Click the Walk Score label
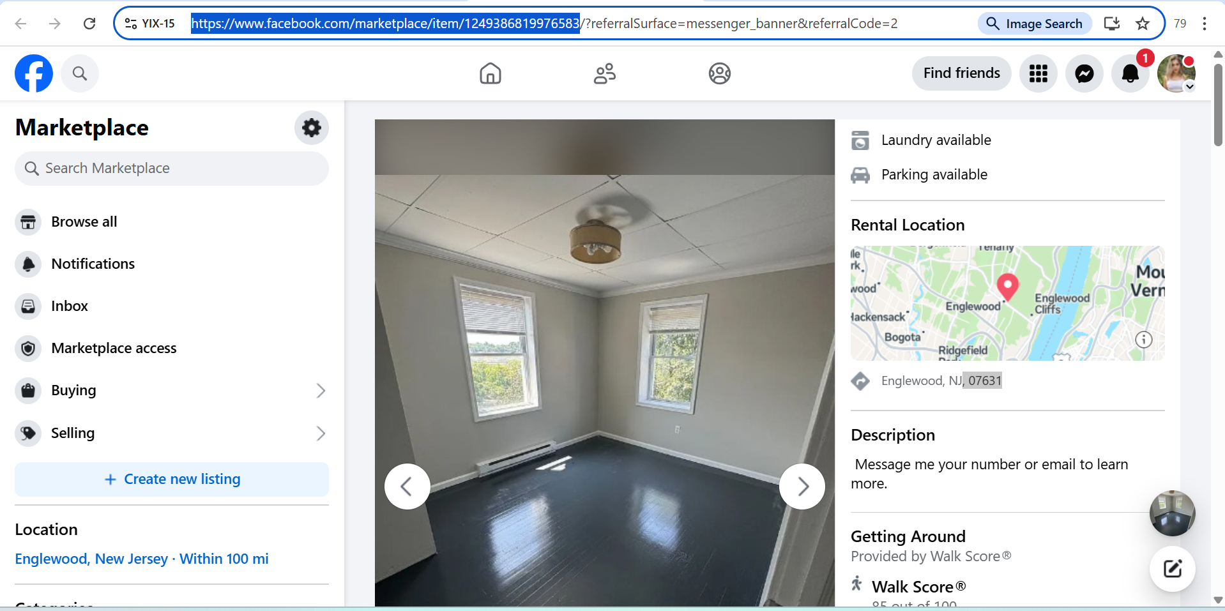Viewport: 1225px width, 611px height. (x=919, y=587)
